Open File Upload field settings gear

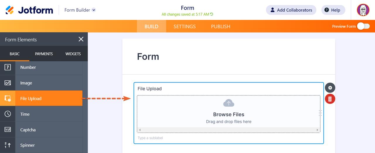330,88
